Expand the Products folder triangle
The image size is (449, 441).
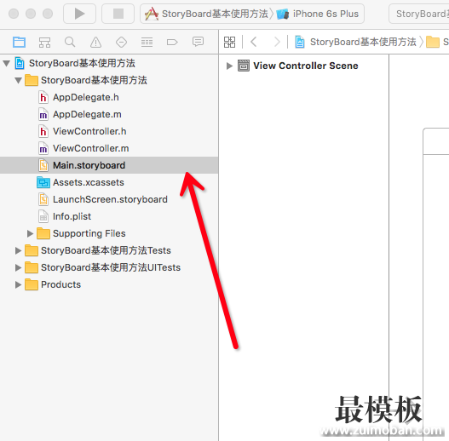[x=18, y=284]
